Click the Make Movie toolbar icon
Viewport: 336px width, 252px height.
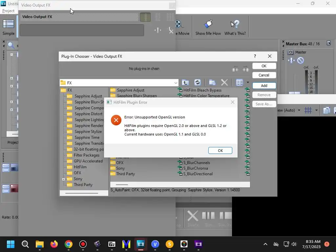182,28
